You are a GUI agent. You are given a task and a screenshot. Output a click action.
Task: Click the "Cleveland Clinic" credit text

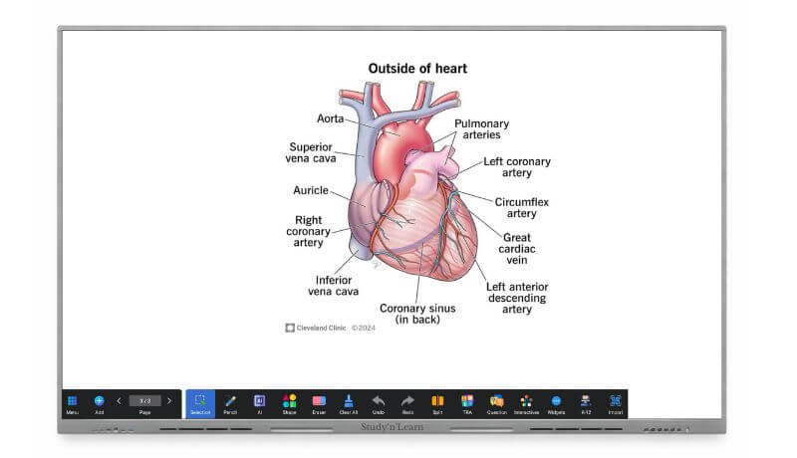click(x=321, y=328)
